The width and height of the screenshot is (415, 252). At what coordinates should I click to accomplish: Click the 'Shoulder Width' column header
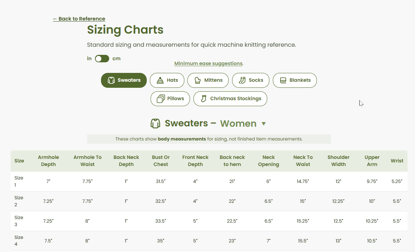pos(338,161)
